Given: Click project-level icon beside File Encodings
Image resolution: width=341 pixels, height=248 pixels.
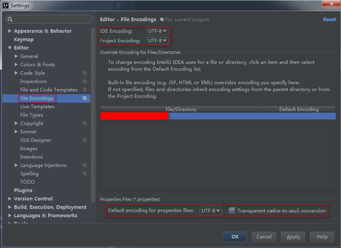Looking at the screenshot, I should (x=85, y=98).
